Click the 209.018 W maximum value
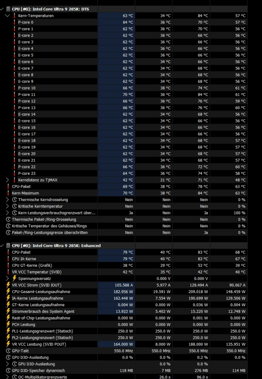262x379 pixels. pyautogui.click(x=198, y=292)
